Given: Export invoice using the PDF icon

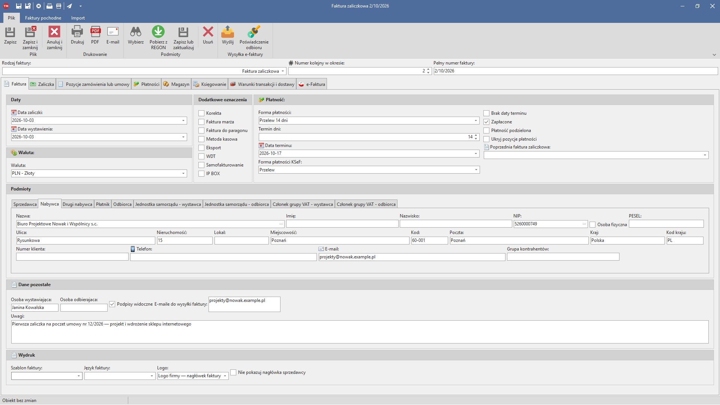Looking at the screenshot, I should (95, 32).
